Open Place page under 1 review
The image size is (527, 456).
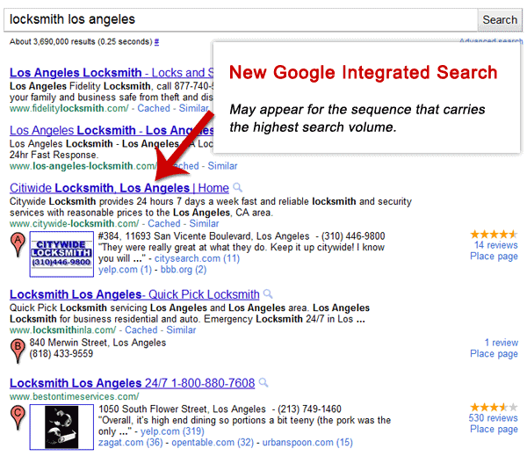coord(494,354)
